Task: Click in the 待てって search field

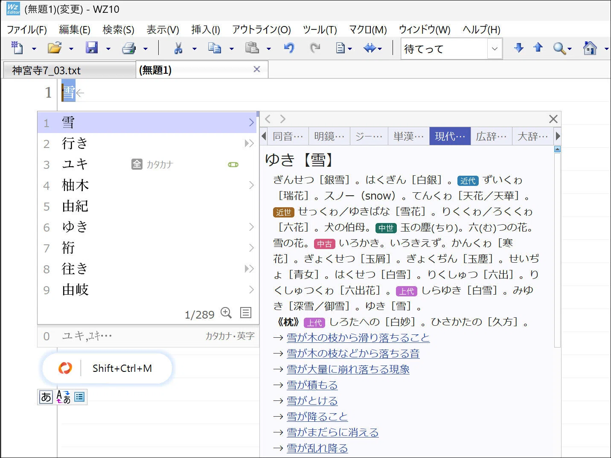Action: [x=445, y=49]
